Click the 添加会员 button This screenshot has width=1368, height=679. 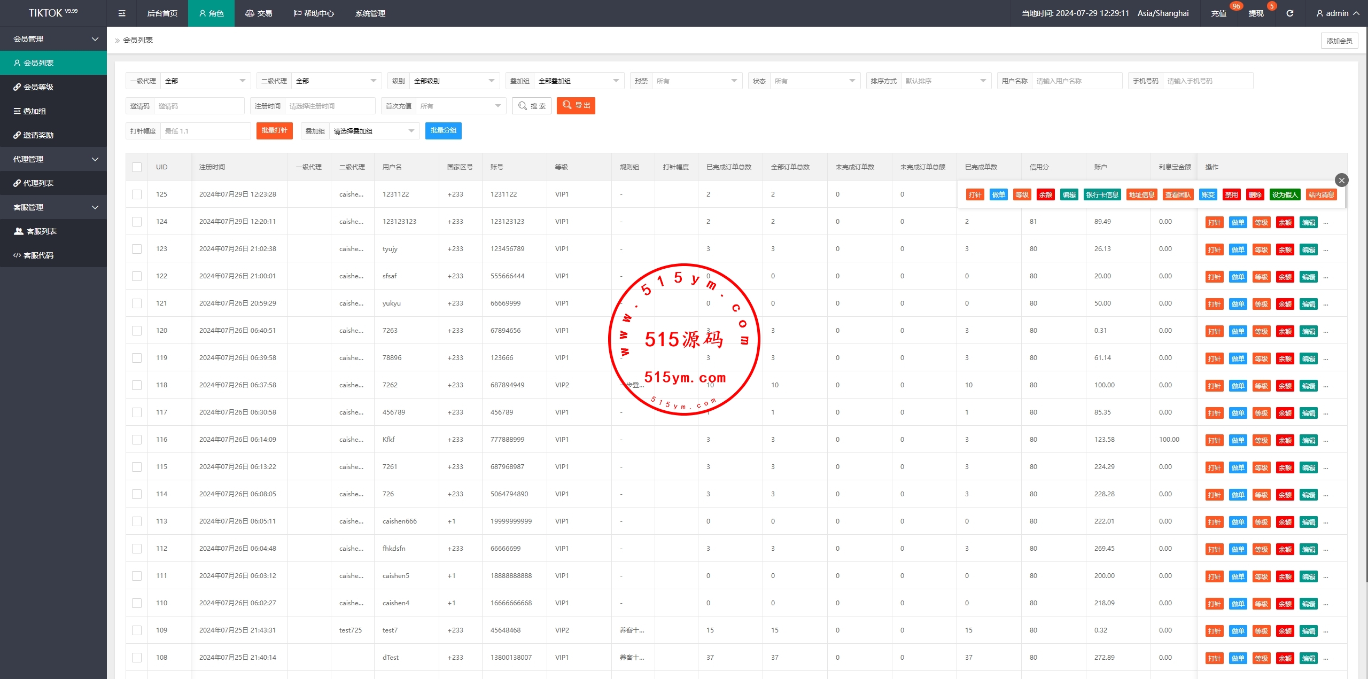pos(1339,41)
